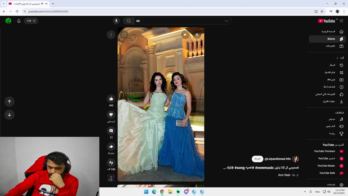Image resolution: width=348 pixels, height=196 pixels.
Task: Open @LelyanAhmad-h9x channel name
Action: [278, 159]
